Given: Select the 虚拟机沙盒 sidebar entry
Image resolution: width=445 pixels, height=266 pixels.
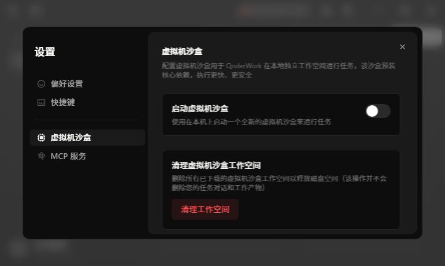Looking at the screenshot, I should tap(87, 138).
